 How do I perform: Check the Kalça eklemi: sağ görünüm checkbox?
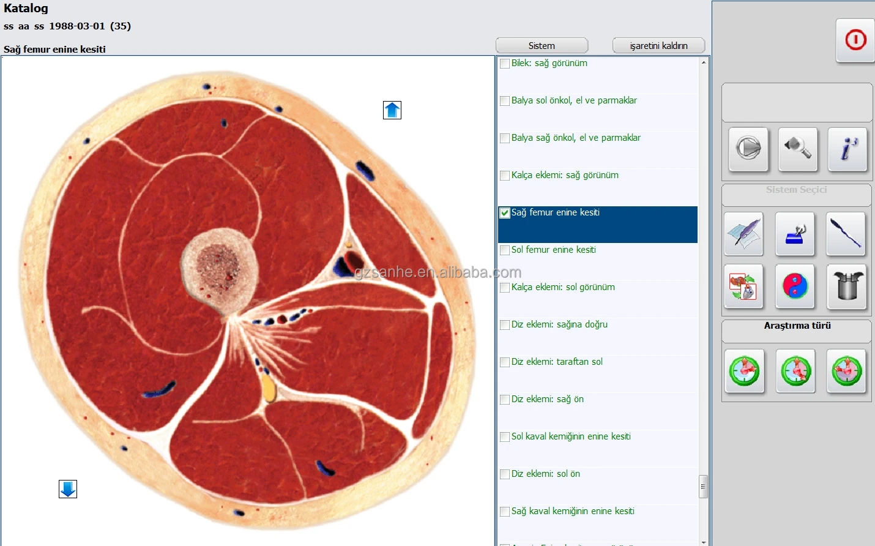coord(505,175)
